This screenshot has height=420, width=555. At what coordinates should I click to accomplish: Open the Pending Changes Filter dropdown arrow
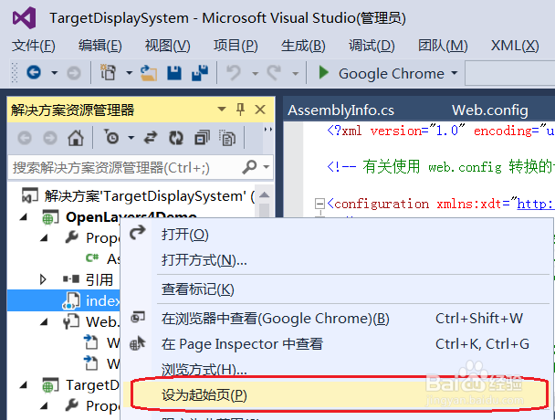pyautogui.click(x=131, y=137)
